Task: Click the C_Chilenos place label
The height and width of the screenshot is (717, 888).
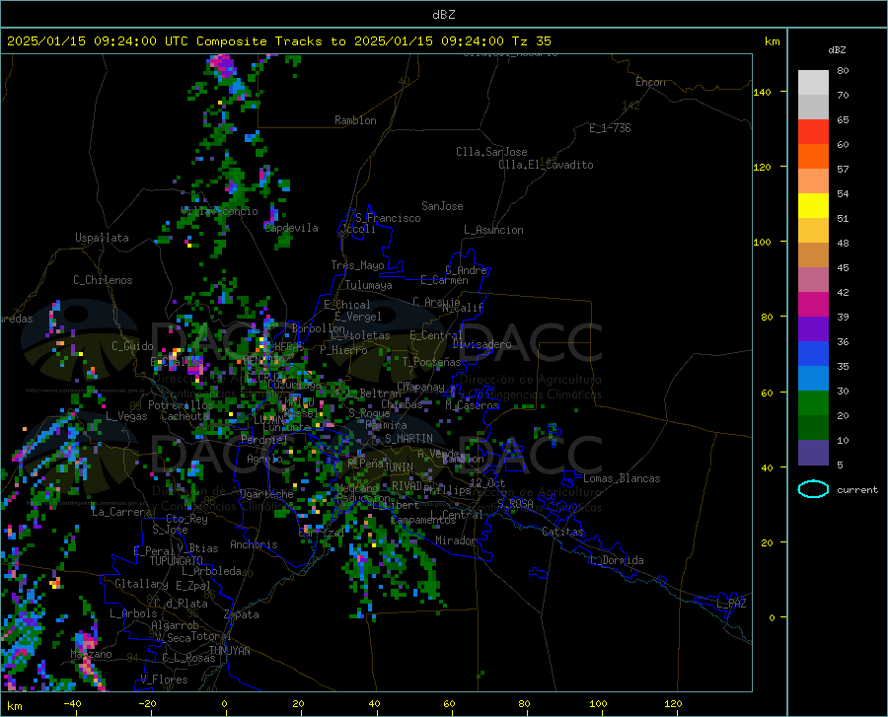Action: coord(103,280)
